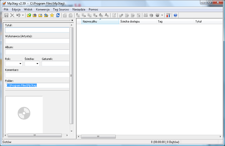The image size is (225, 146).
Task: Sort by the 'Ścieżka dostępu' column header
Action: pyautogui.click(x=137, y=21)
